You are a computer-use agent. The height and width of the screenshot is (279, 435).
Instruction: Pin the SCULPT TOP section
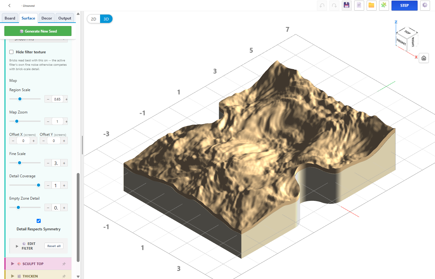(x=64, y=264)
